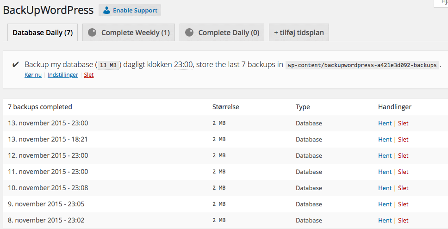Select the 13. november 2015 - 18:21 date
This screenshot has width=448, height=229.
48,139
